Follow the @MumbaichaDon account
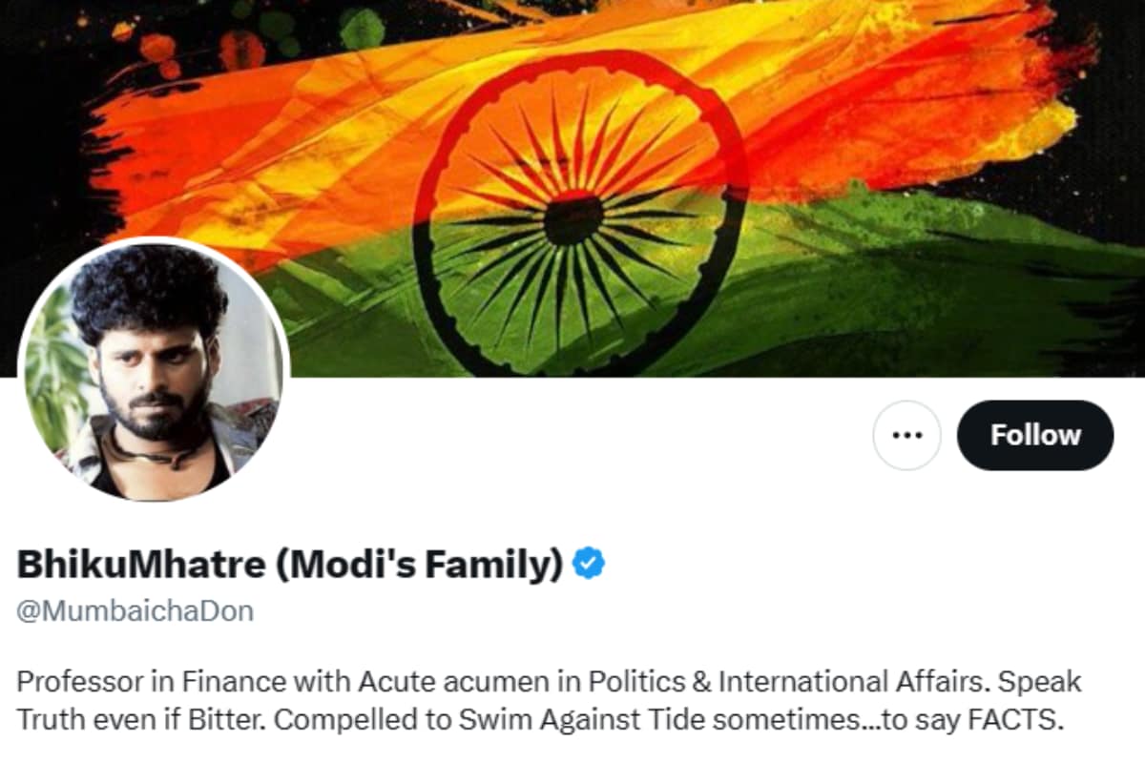 1035,435
